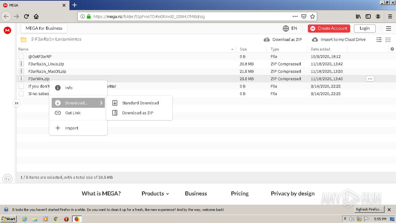Open the Windows Start button
396x223 pixels.
[8, 219]
